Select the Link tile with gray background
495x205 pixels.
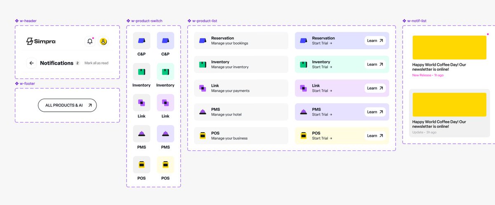pos(141,103)
